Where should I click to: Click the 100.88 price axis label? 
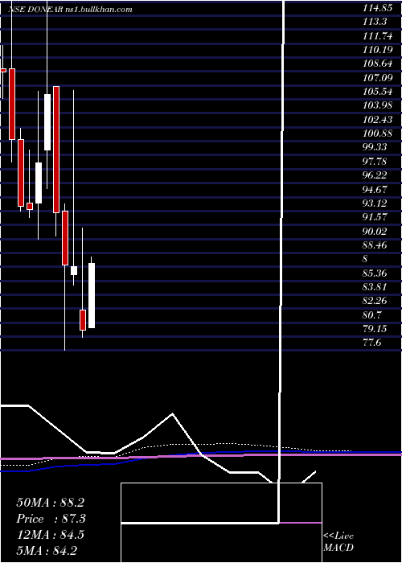coord(377,134)
